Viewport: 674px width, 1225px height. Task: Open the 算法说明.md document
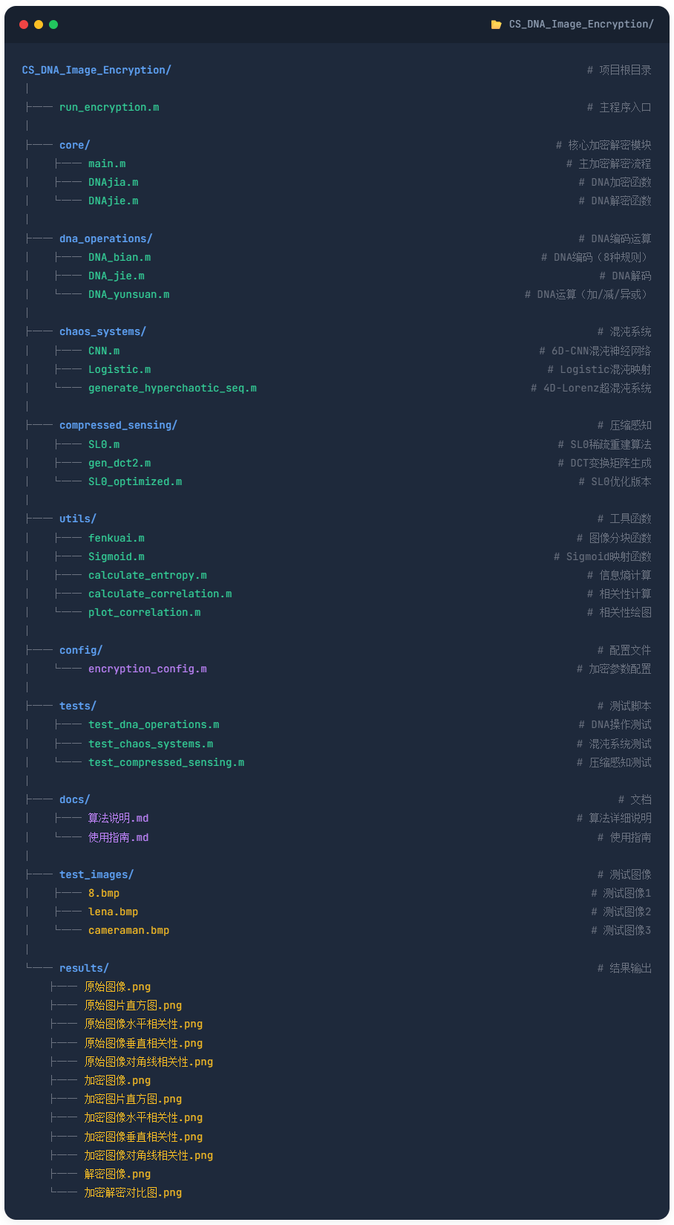pyautogui.click(x=118, y=818)
